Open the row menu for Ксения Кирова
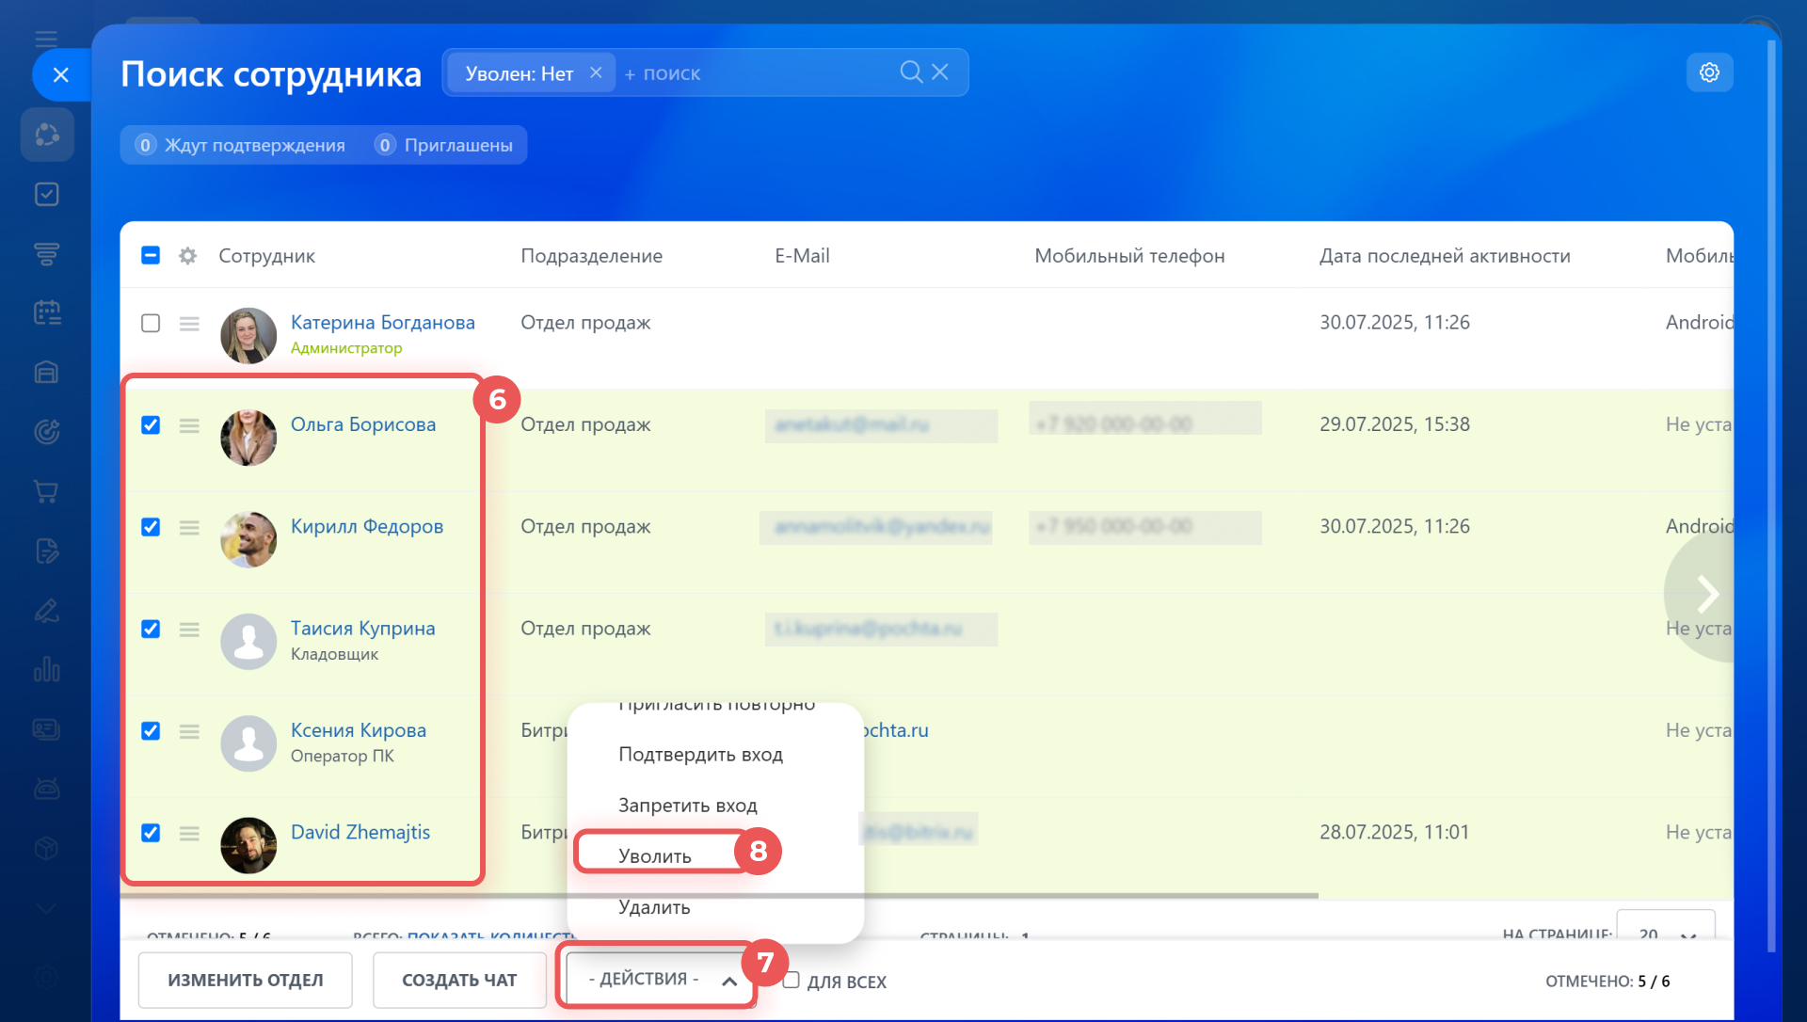1807x1022 pixels. [x=189, y=731]
